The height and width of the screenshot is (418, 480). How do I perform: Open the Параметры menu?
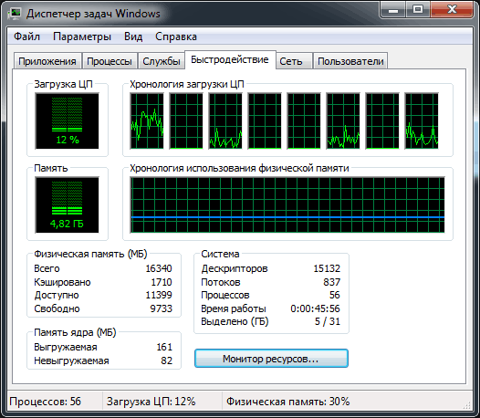82,37
